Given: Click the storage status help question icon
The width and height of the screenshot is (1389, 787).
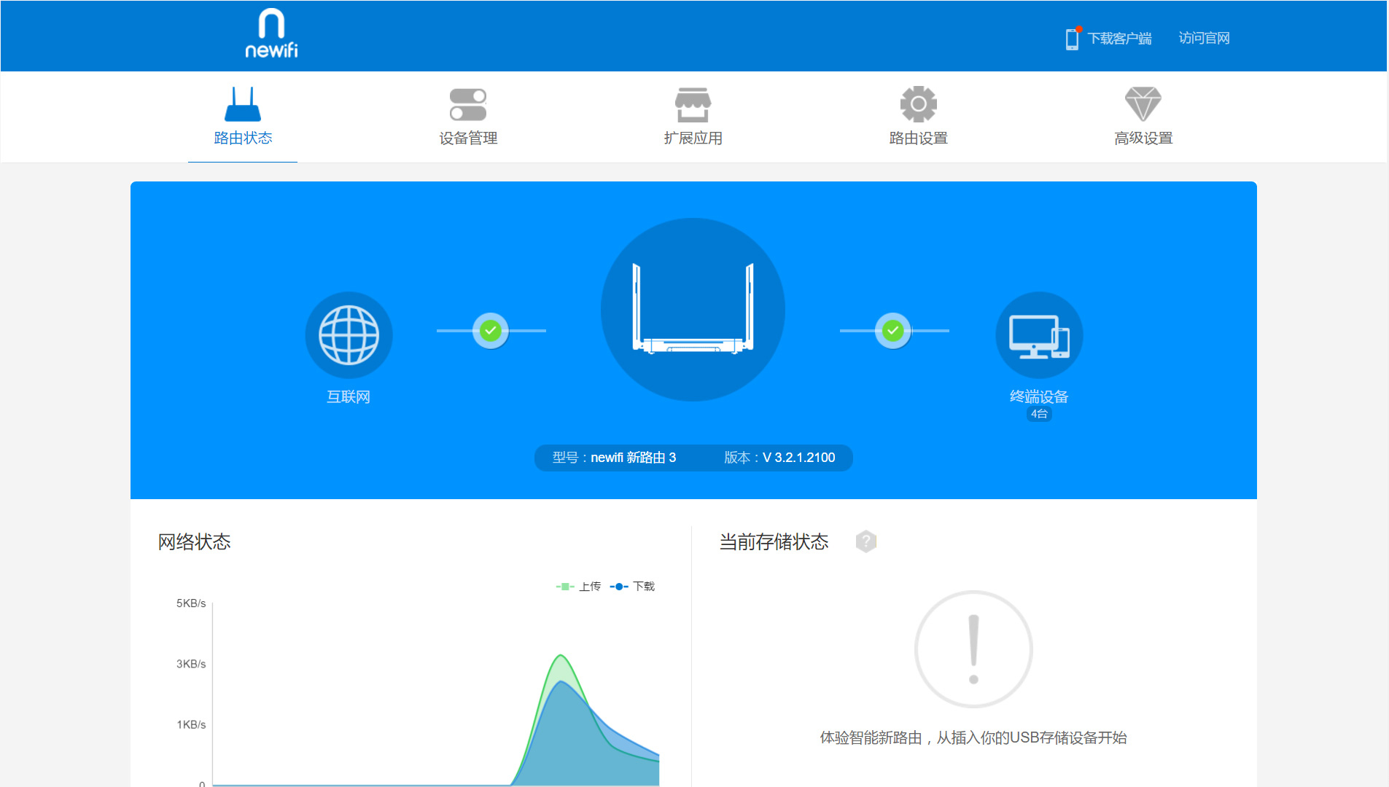Looking at the screenshot, I should click(x=866, y=541).
